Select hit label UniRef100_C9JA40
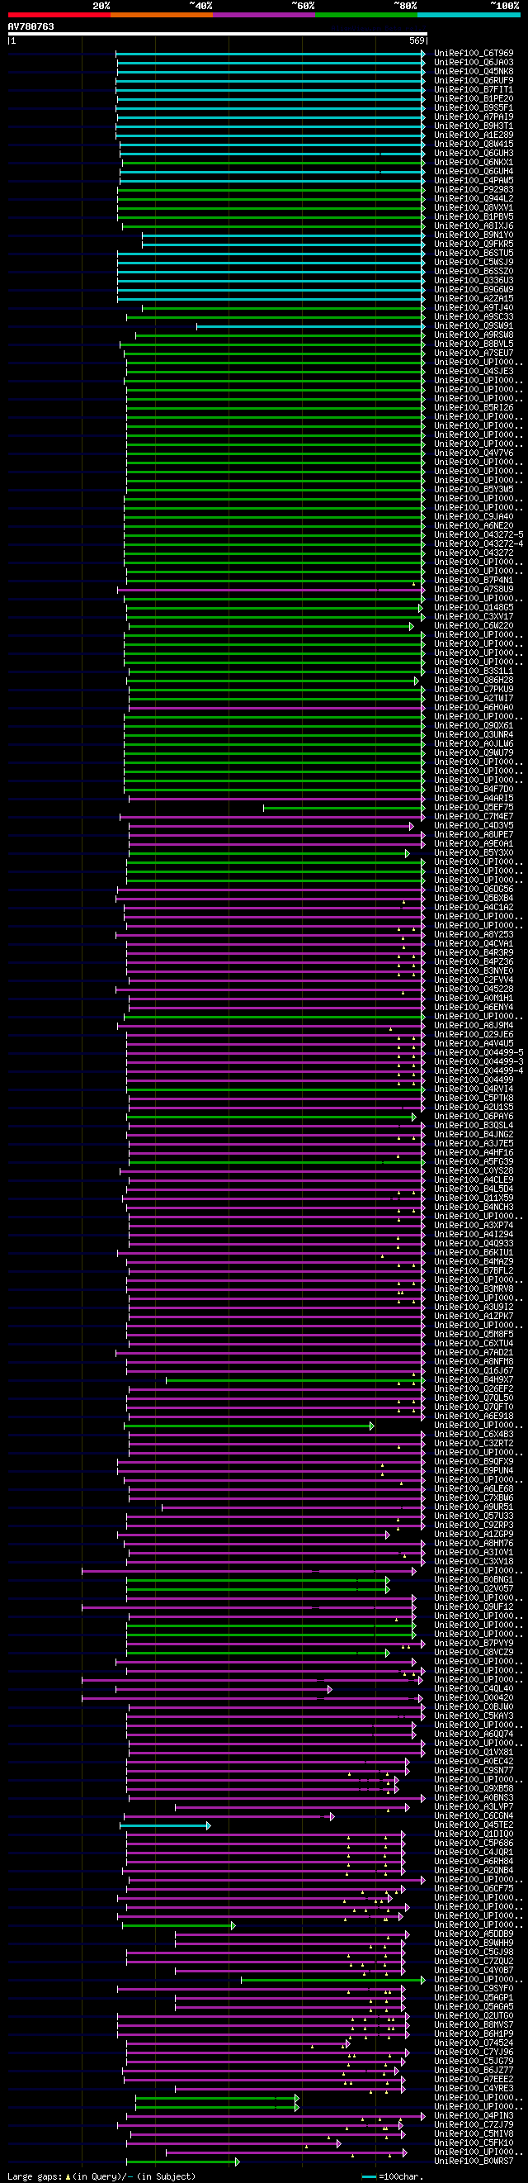Viewport: 528px width, 2183px height. pyautogui.click(x=474, y=517)
